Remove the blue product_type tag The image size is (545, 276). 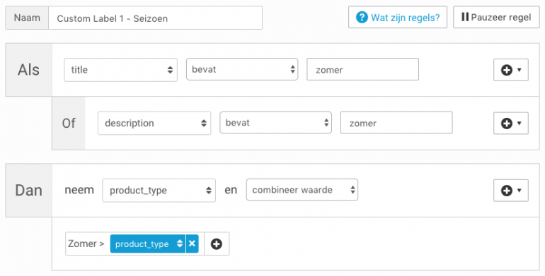tap(192, 244)
